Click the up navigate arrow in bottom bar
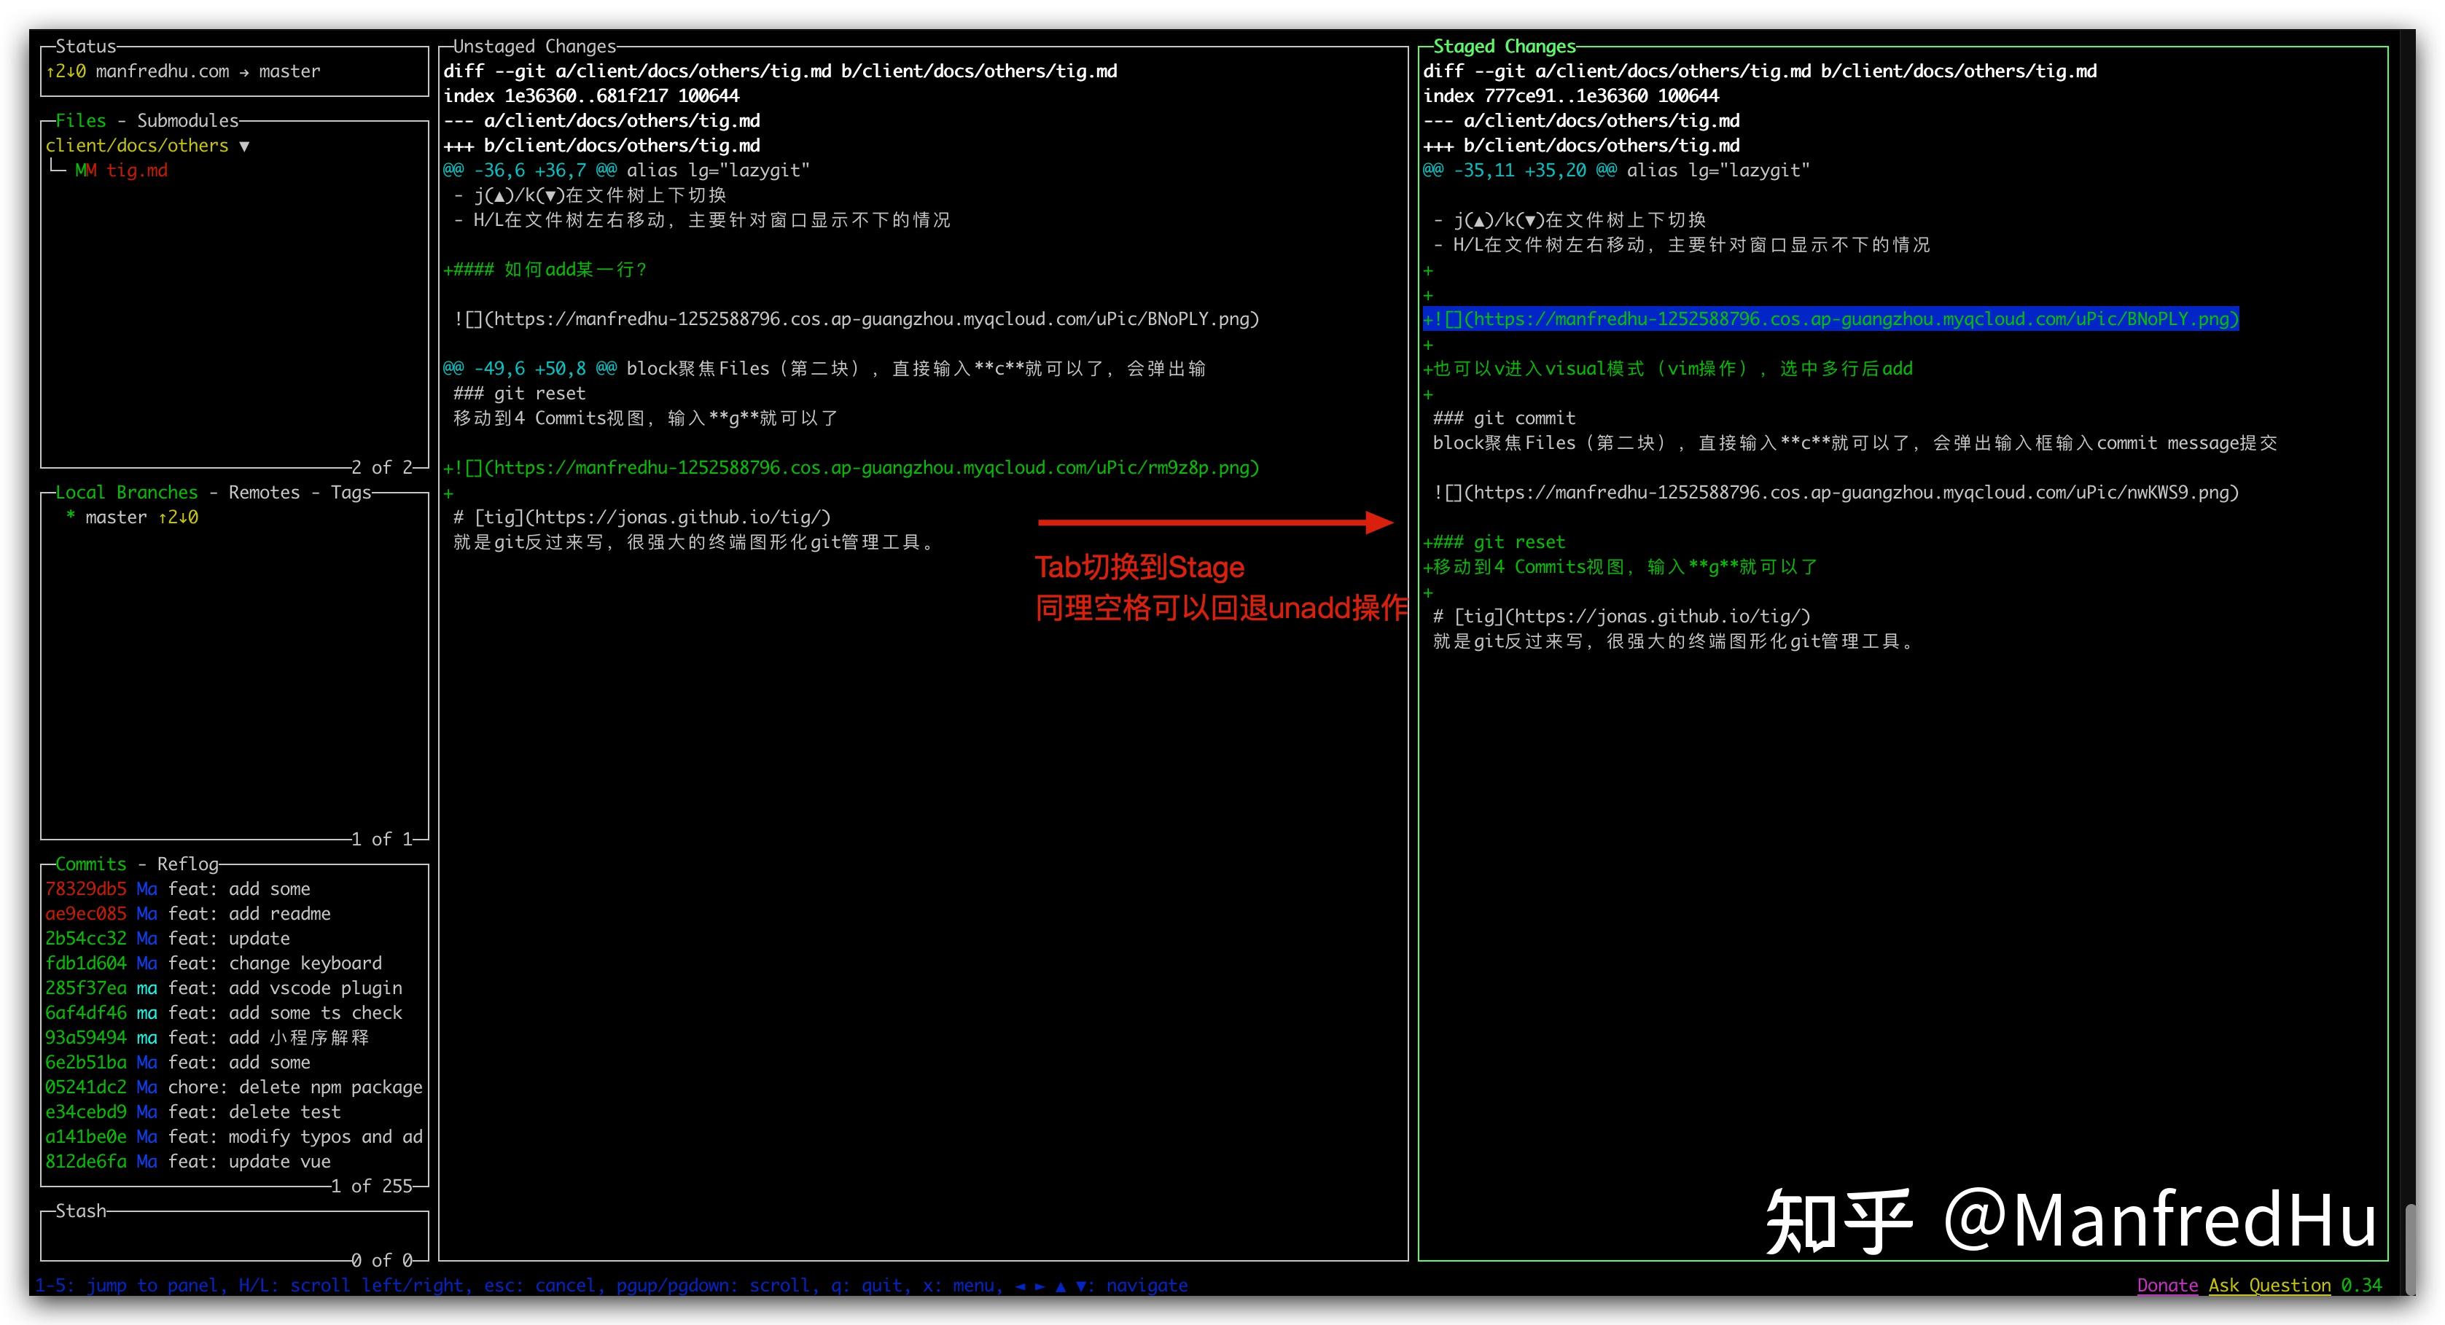The width and height of the screenshot is (2445, 1325). point(1062,1285)
